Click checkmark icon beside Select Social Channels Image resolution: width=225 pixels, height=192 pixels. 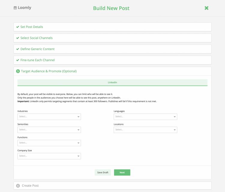[x=18, y=38]
